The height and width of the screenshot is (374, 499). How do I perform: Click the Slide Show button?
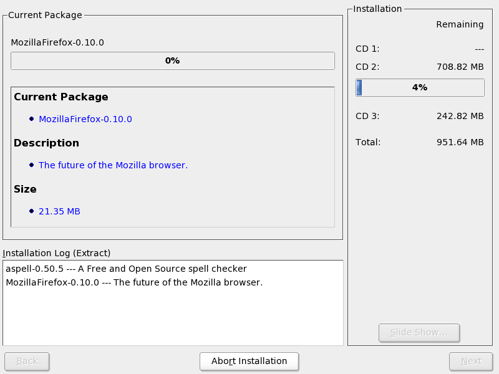click(419, 332)
